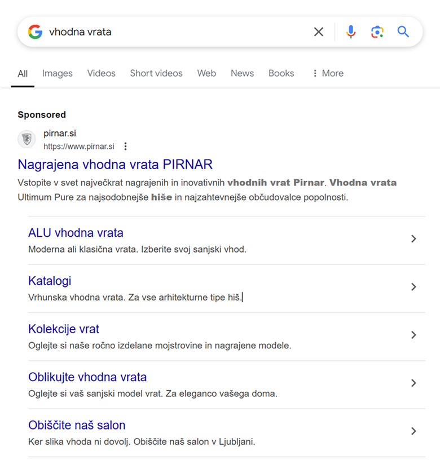Switch to the Images tab
Image resolution: width=440 pixels, height=469 pixels.
58,73
